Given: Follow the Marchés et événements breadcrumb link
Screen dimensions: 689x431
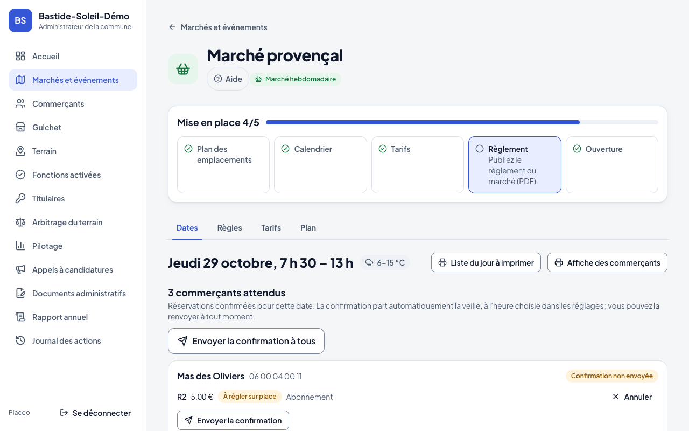Looking at the screenshot, I should 217,27.
